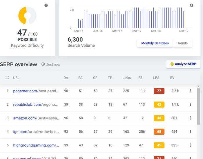This screenshot has width=203, height=159.
Task: Open three-dot menu for republiclab.com row
Action: point(190,105)
